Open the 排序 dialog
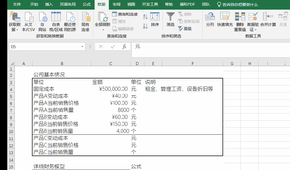This screenshot has height=170, width=290. [155, 20]
